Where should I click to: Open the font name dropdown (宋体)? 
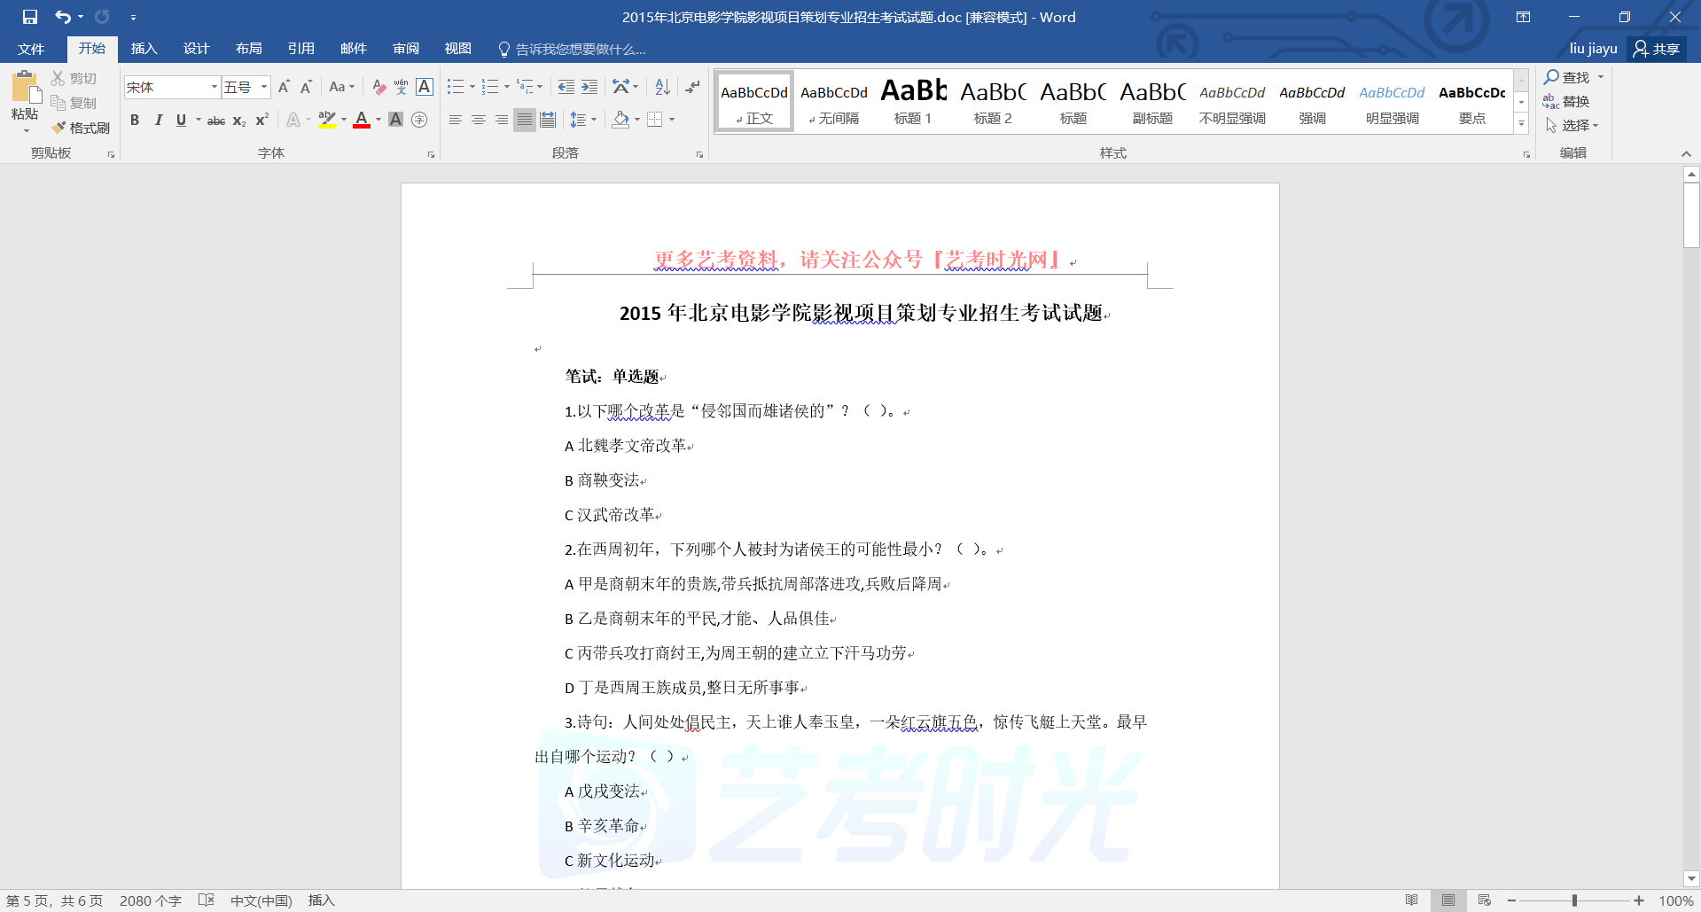click(x=214, y=87)
